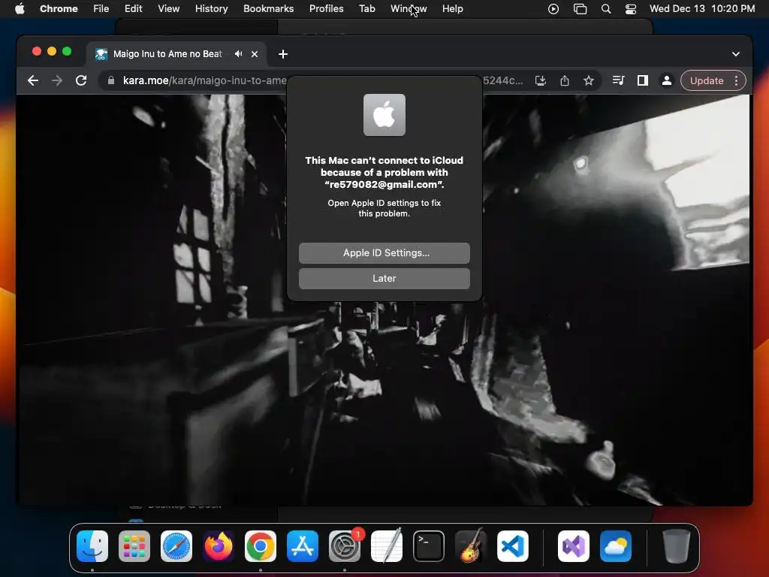
Task: Close the Maigo Inu to Ame no Beat tab
Action: [255, 54]
